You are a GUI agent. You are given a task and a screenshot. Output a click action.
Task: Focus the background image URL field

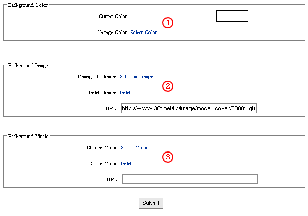(189, 108)
